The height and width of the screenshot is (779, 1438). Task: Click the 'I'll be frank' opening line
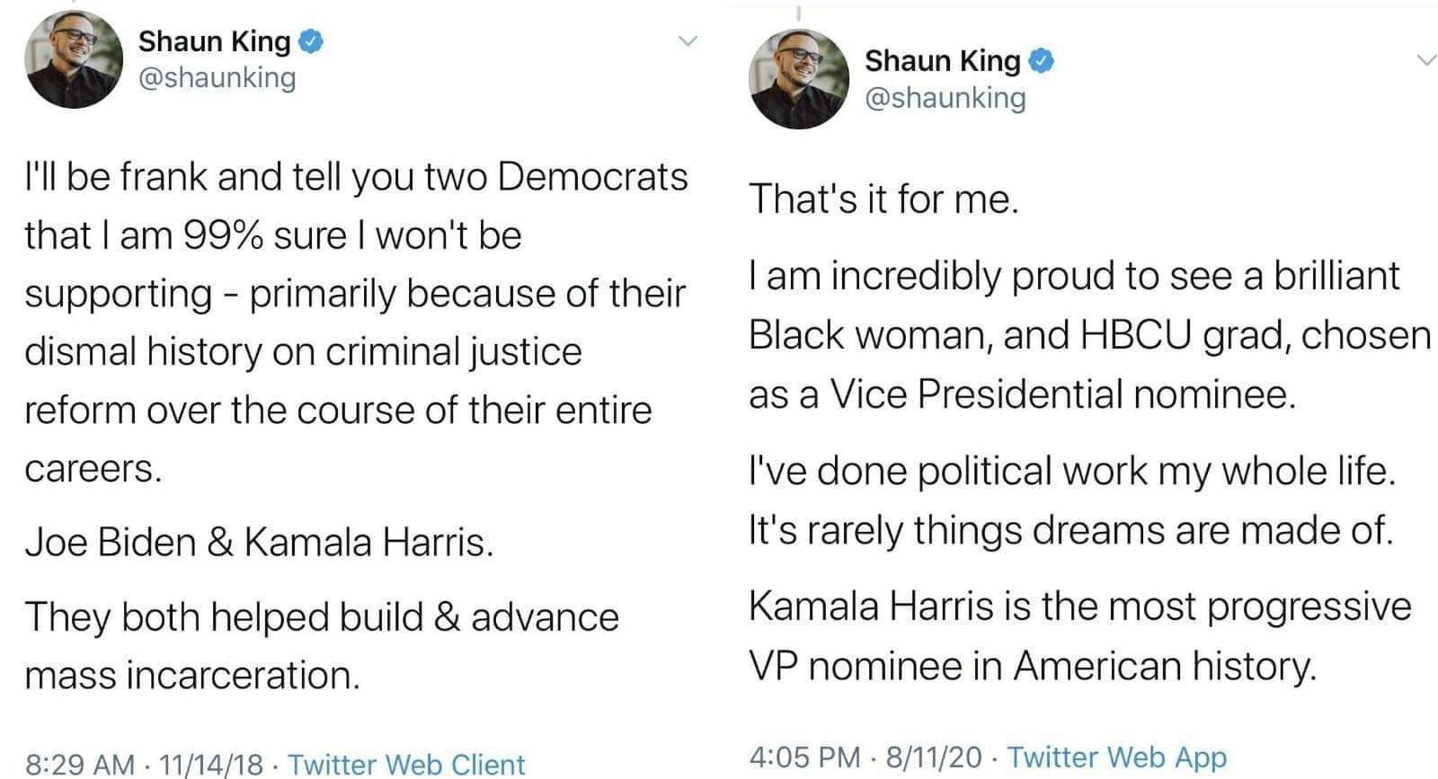pos(356,177)
